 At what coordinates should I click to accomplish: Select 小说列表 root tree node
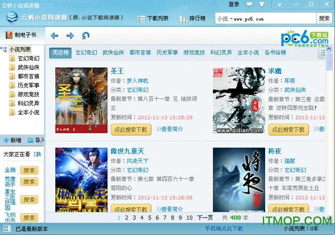(x=20, y=49)
